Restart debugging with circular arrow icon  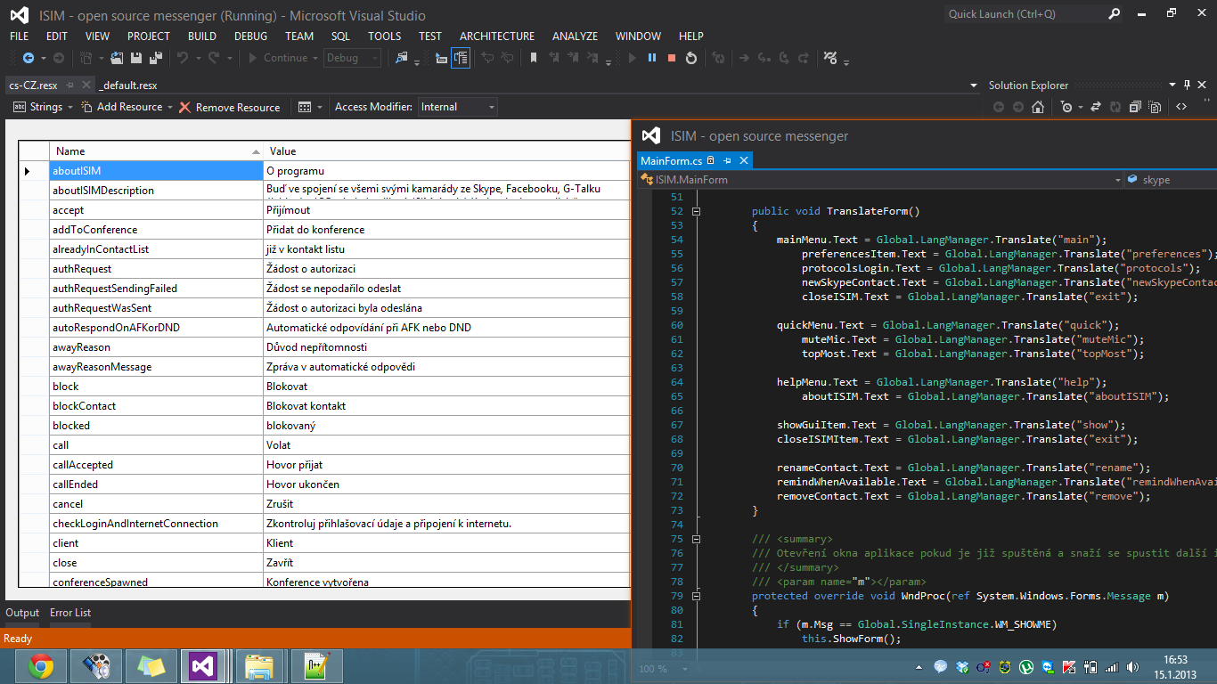pos(691,58)
